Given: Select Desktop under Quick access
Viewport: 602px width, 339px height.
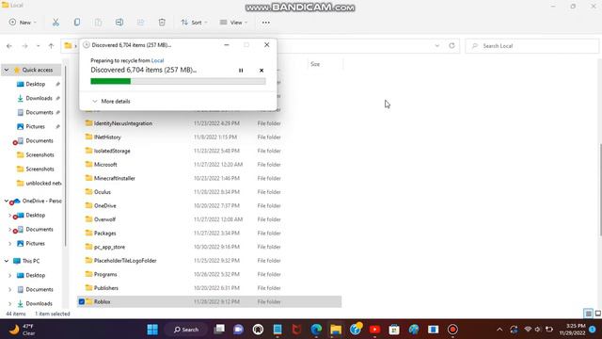Looking at the screenshot, I should click(36, 84).
